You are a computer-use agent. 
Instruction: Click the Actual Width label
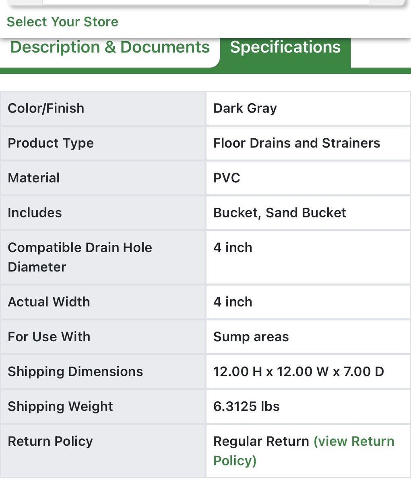[49, 302]
